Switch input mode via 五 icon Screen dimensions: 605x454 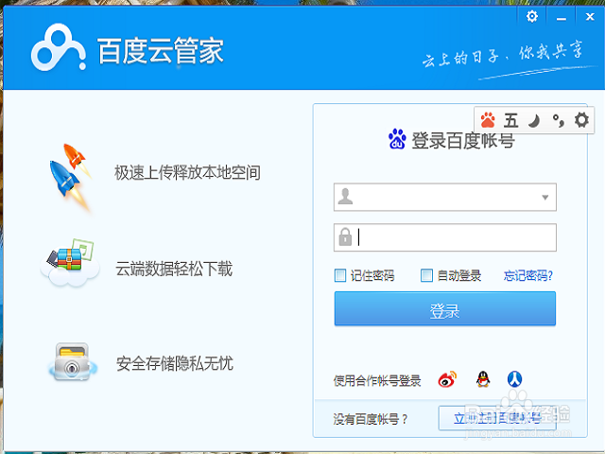tap(510, 120)
